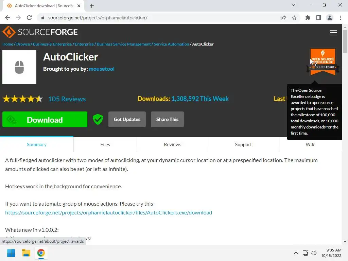Open the tab search chevron
This screenshot has height=261, width=348.
pyautogui.click(x=293, y=5)
